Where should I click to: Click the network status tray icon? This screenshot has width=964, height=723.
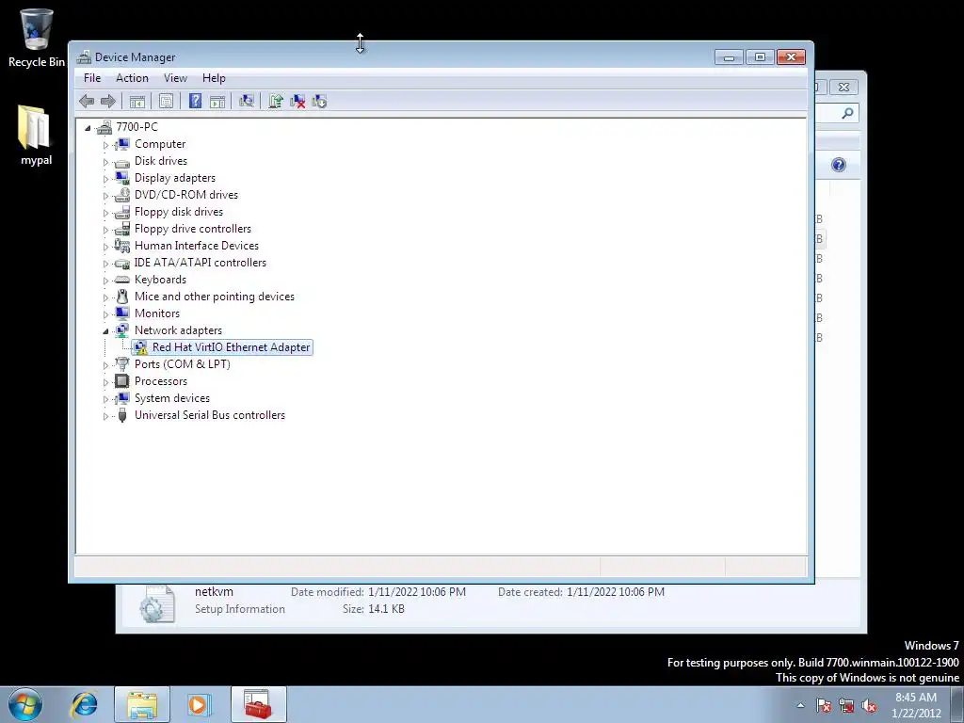click(846, 705)
